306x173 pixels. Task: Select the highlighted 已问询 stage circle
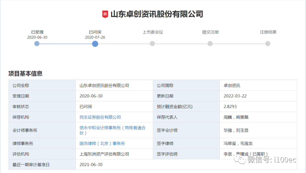pyautogui.click(x=95, y=44)
